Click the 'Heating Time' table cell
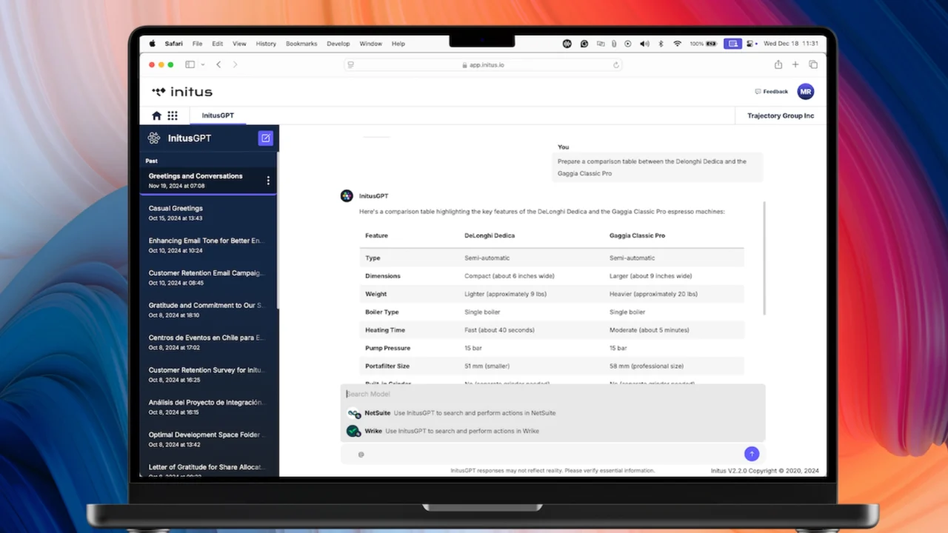 point(385,330)
